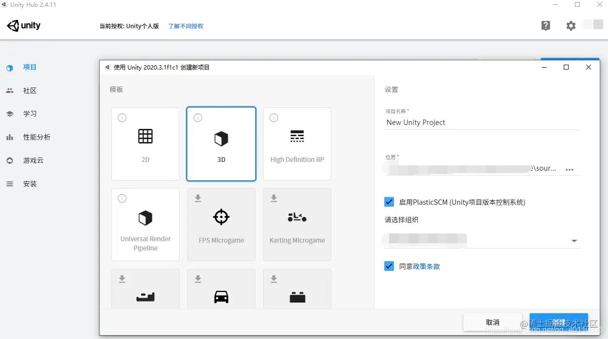
Task: Open the Unity Hub help icon
Action: click(x=545, y=26)
